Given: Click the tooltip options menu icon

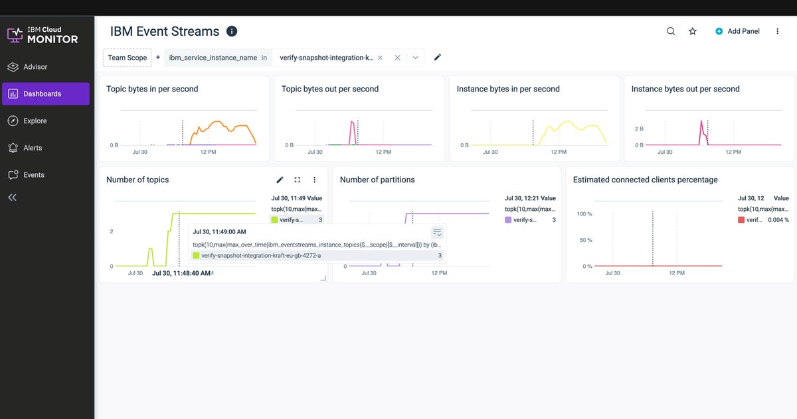Looking at the screenshot, I should pyautogui.click(x=437, y=233).
